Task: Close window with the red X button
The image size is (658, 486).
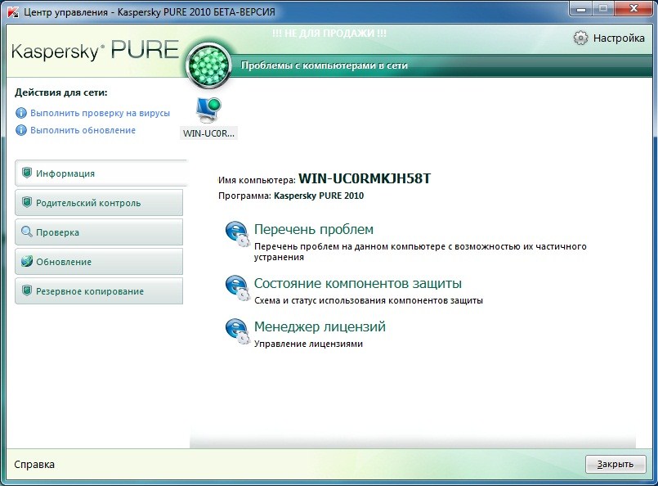Action: click(633, 9)
